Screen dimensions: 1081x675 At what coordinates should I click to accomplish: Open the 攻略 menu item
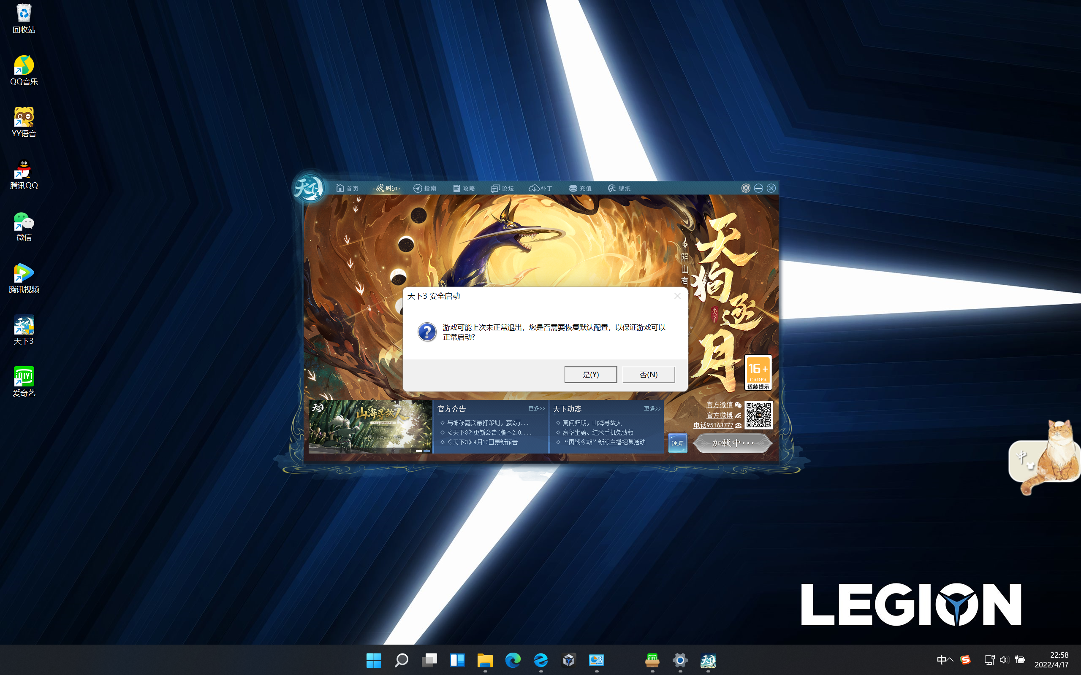click(x=464, y=188)
